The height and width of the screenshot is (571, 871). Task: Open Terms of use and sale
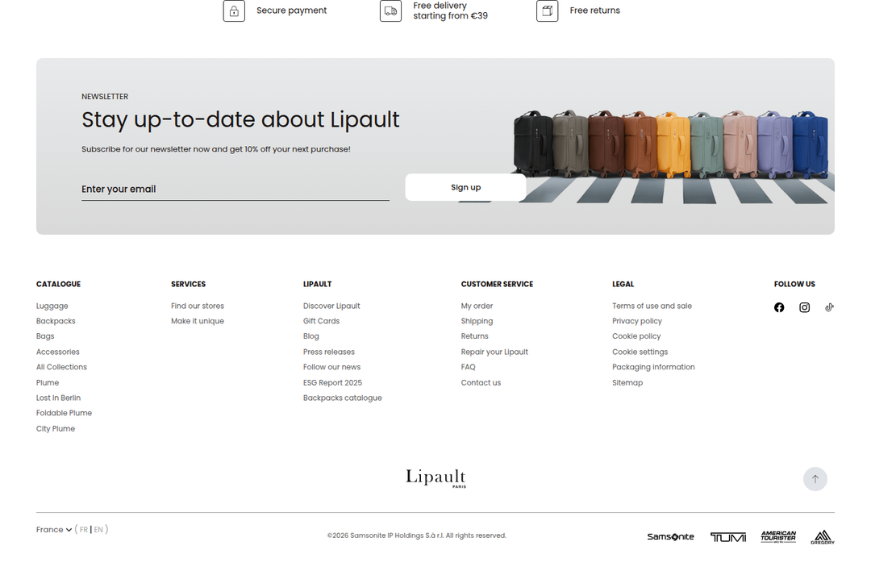click(652, 306)
